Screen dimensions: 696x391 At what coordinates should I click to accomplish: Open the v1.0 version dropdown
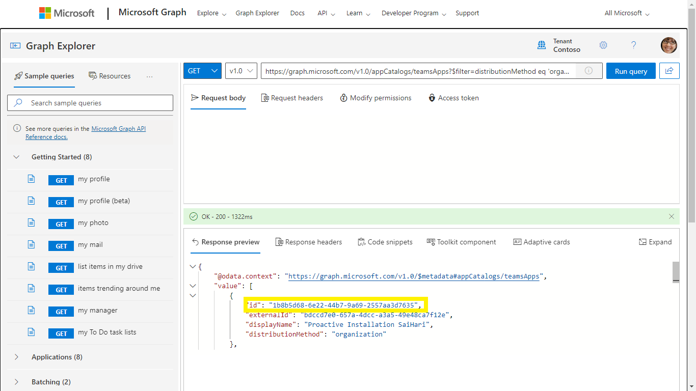(241, 71)
